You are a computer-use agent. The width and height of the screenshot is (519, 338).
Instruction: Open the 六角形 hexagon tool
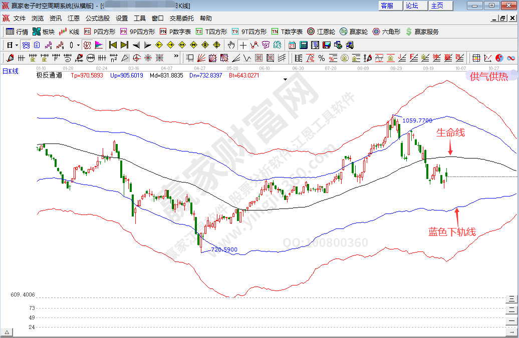(x=386, y=31)
